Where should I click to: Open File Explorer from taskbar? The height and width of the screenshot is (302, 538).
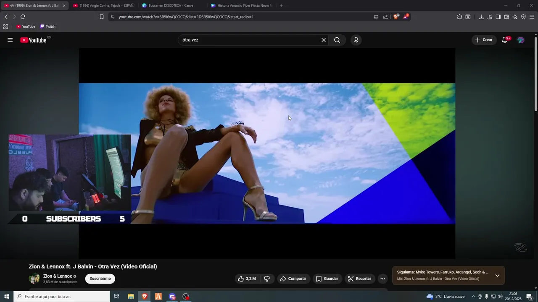tap(131, 297)
